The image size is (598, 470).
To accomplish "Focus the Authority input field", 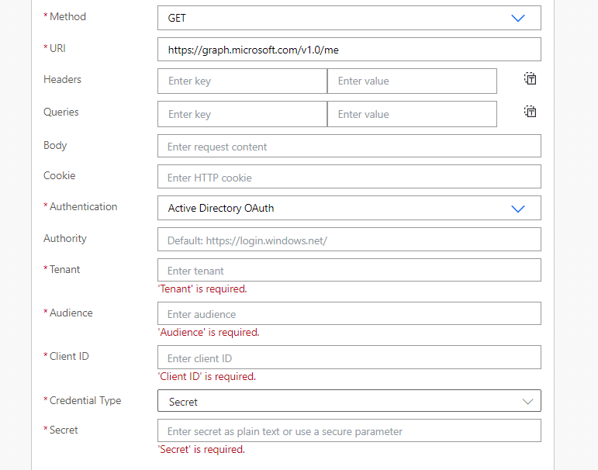I will [x=349, y=240].
